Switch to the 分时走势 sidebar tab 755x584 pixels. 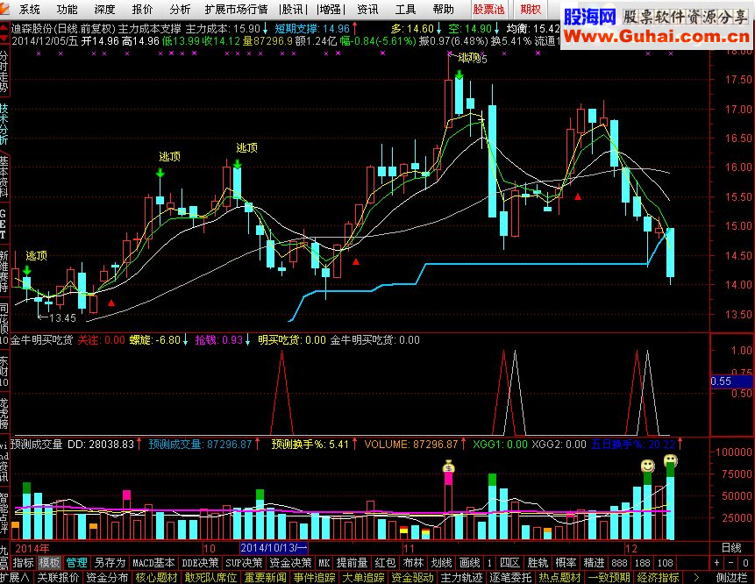(x=4, y=71)
